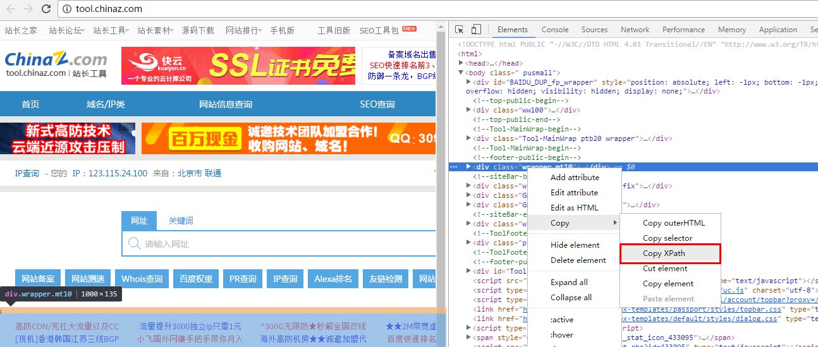The image size is (818, 347).
Task: Click the address bar URL tool.chinaz.com
Action: pos(109,9)
